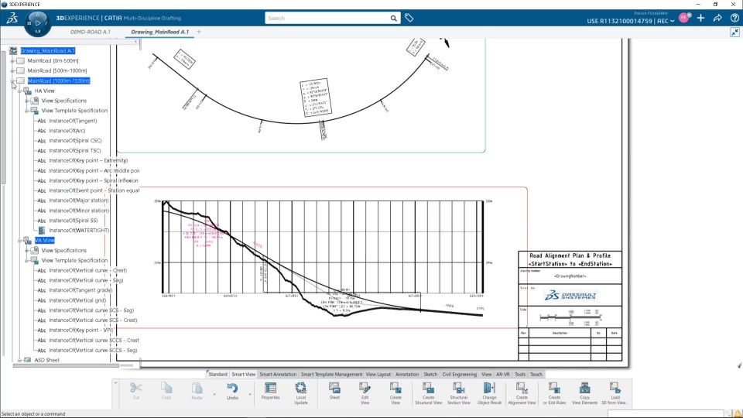Open the AR-VR tab
This screenshot has width=743, height=418.
pos(503,375)
